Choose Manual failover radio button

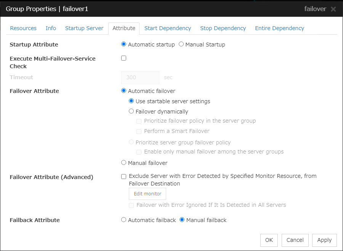(x=123, y=163)
